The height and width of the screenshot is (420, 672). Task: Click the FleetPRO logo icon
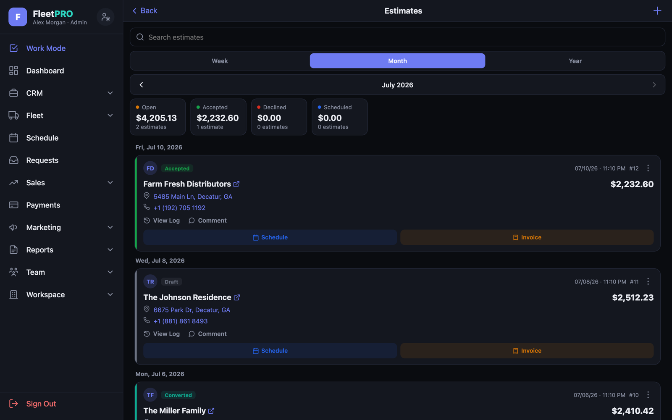18,17
